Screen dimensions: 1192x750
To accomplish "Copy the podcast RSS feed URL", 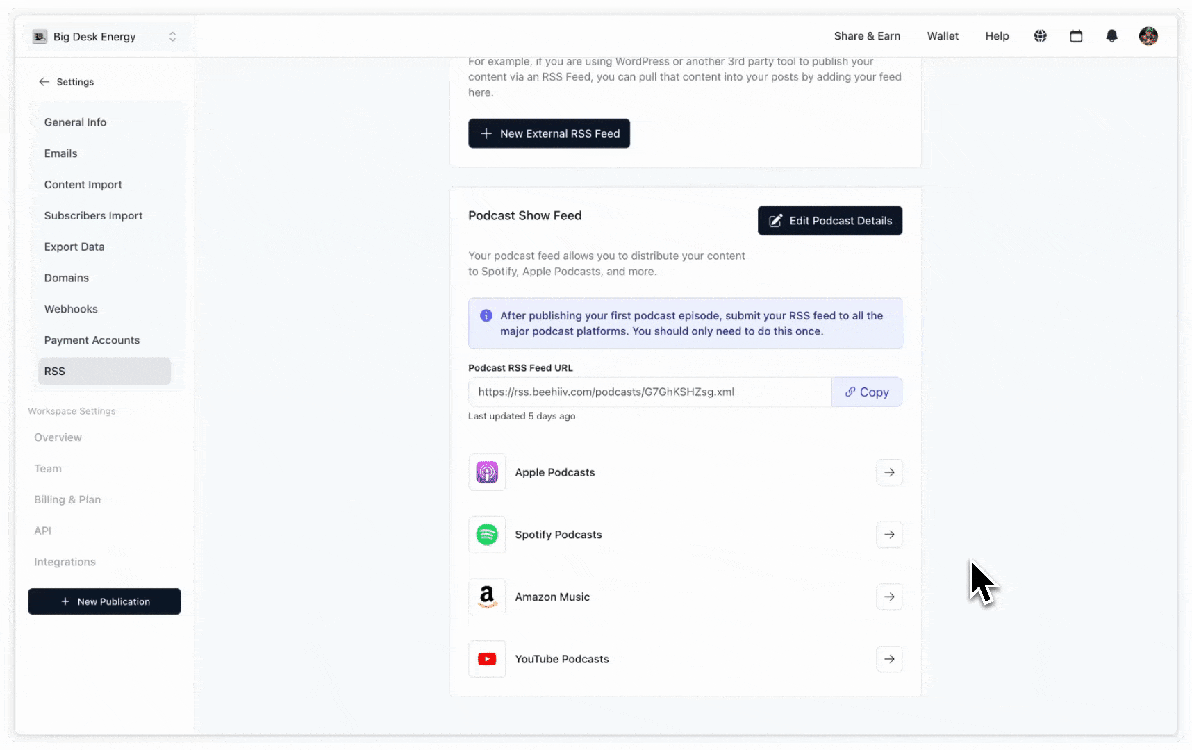I will click(867, 392).
